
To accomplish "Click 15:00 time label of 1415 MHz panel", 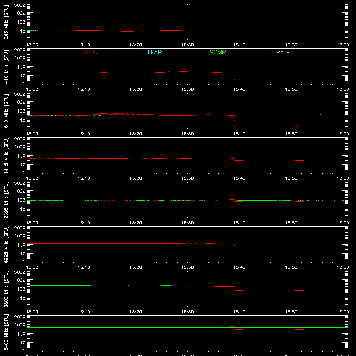I will click(32, 178).
